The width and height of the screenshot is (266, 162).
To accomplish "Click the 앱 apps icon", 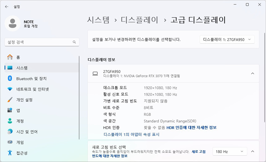I will click(x=10, y=110).
